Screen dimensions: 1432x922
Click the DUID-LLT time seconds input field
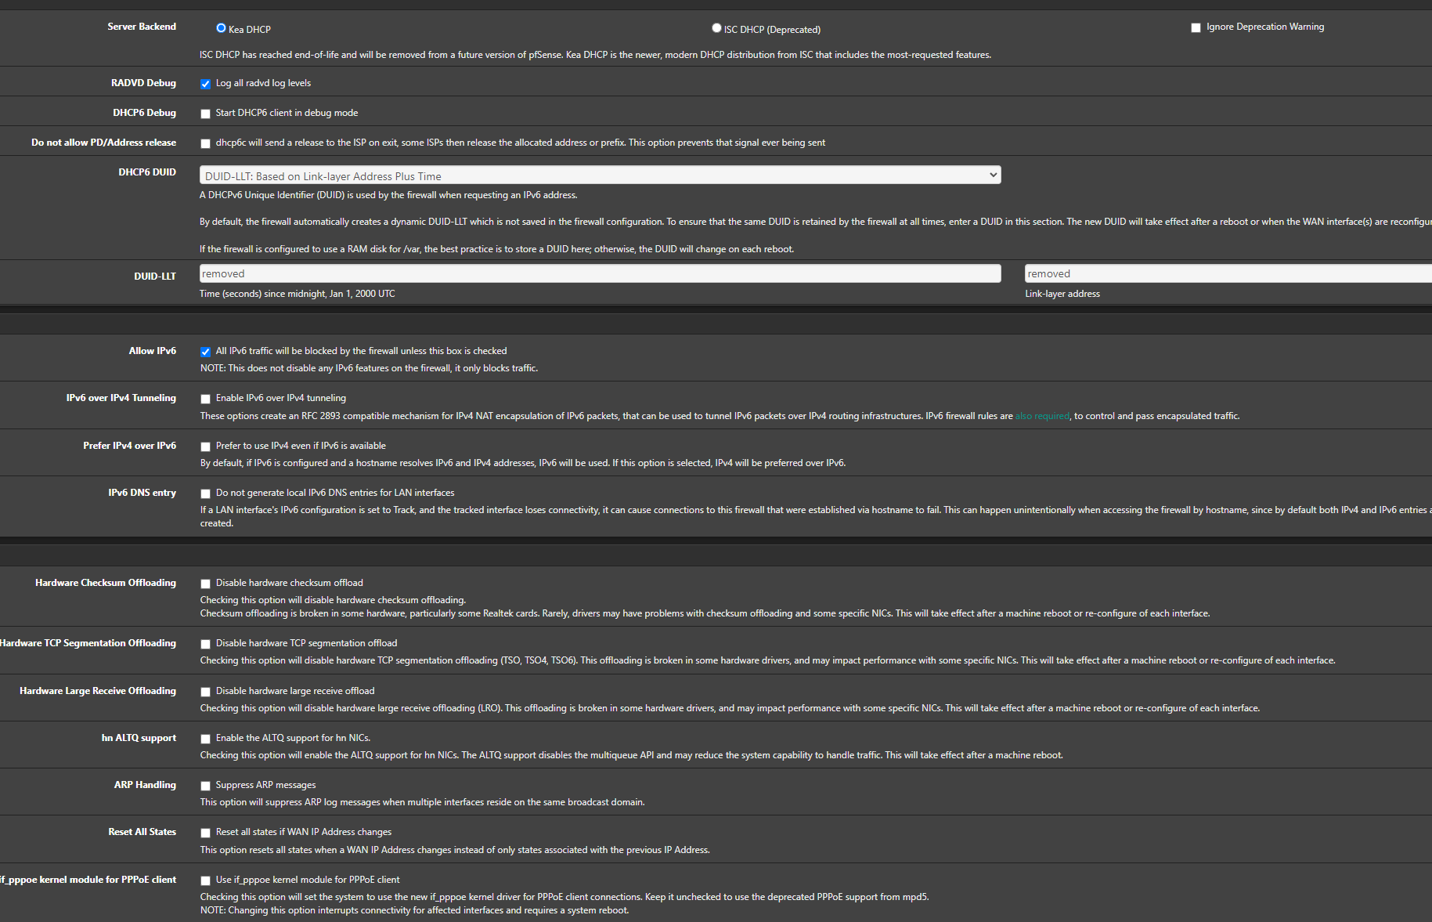tap(600, 273)
